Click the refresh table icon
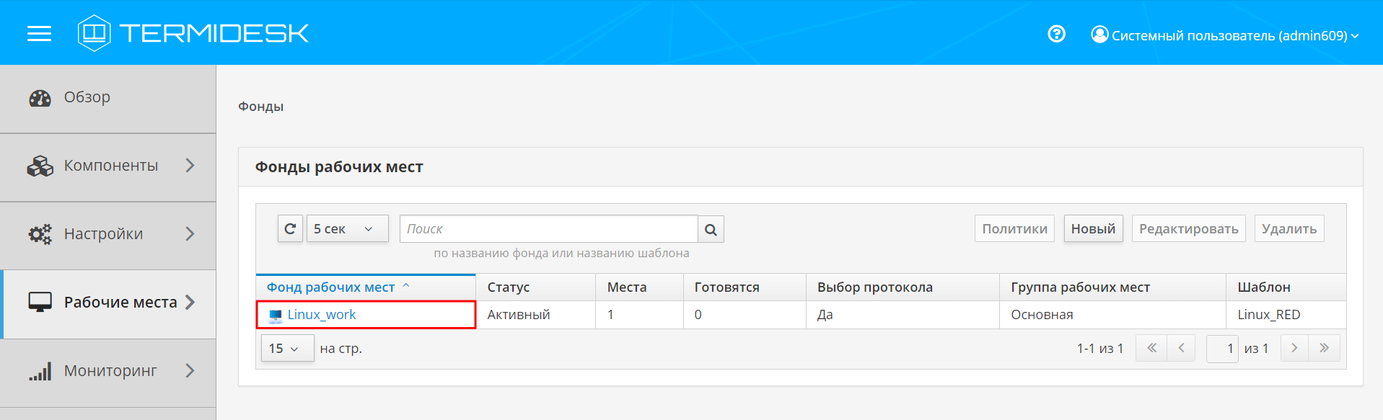 [x=290, y=229]
